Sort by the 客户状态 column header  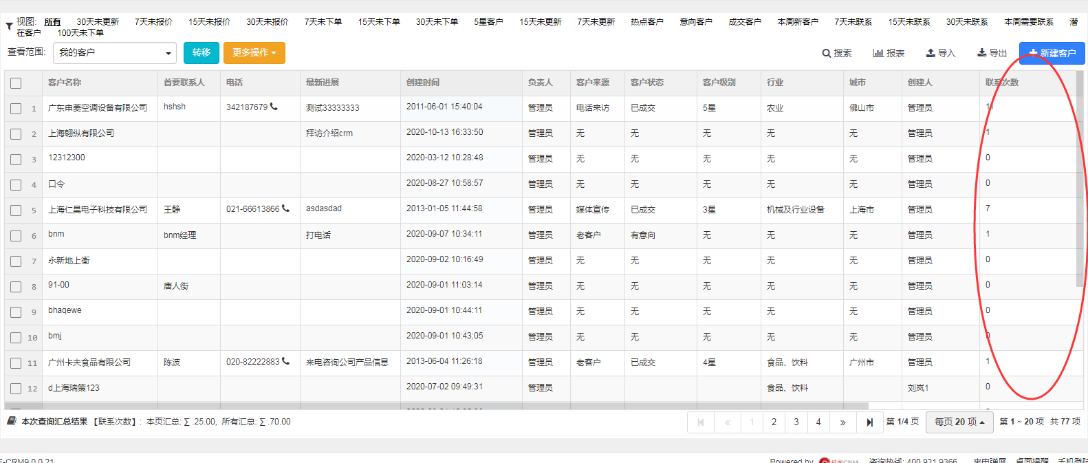(x=647, y=83)
